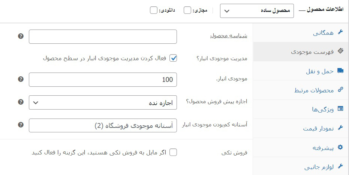Viewport: 349px width, 175px height.
Task: Toggle the مجازی checkbox
Action: [187, 10]
